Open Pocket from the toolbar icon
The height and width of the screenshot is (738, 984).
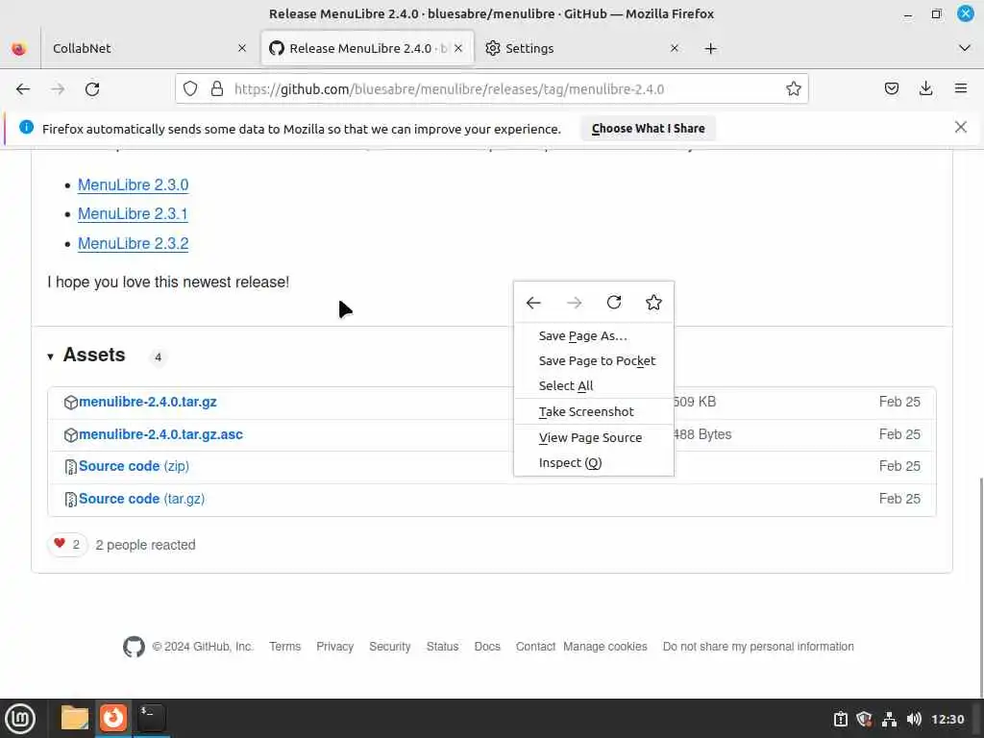(x=891, y=89)
